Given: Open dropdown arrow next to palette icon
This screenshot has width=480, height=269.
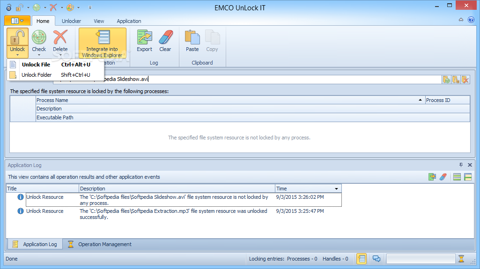Looking at the screenshot, I should 78,7.
